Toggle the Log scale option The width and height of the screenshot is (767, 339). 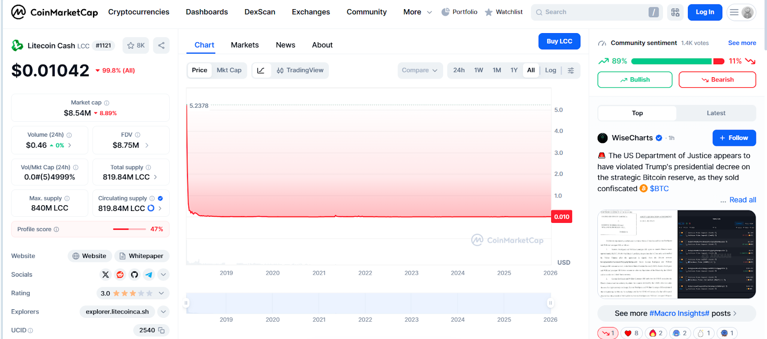[x=550, y=70]
